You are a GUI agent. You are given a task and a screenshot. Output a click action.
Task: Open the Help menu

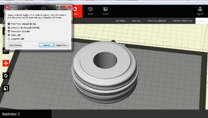coord(46,3)
